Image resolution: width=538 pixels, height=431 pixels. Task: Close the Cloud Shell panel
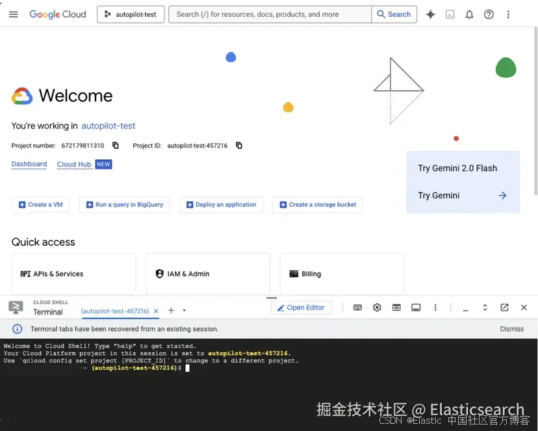524,307
